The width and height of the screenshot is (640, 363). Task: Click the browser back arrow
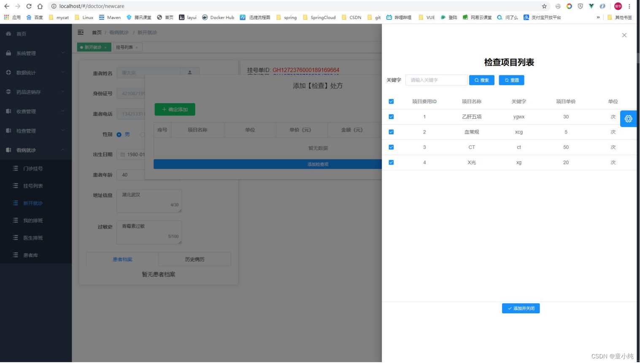coord(7,6)
